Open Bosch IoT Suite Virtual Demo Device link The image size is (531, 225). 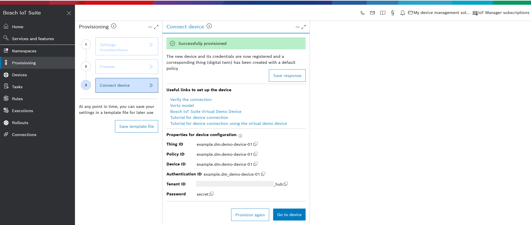click(x=206, y=111)
